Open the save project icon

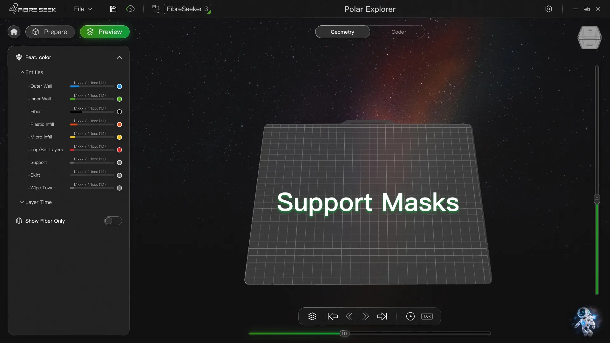point(113,9)
